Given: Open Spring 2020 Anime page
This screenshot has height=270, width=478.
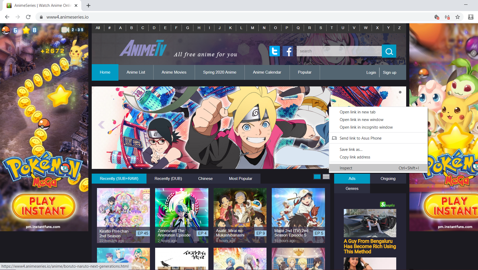Looking at the screenshot, I should tap(220, 72).
